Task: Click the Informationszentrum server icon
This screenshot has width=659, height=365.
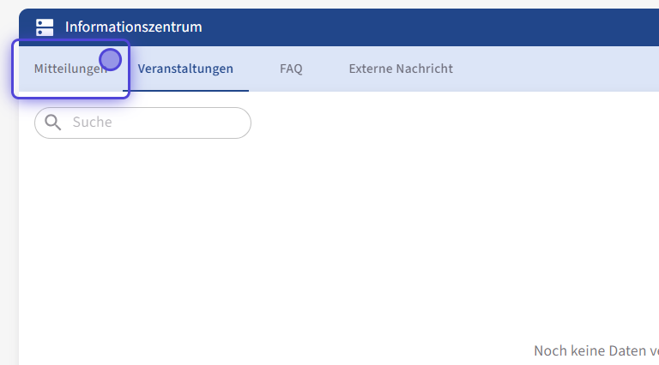Action: click(x=45, y=27)
